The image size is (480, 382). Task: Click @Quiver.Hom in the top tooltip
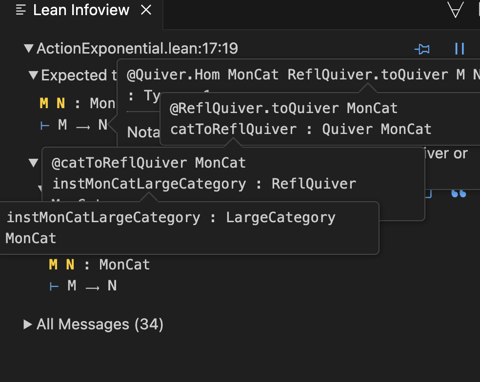173,75
